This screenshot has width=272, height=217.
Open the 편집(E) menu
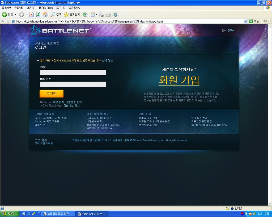point(19,8)
